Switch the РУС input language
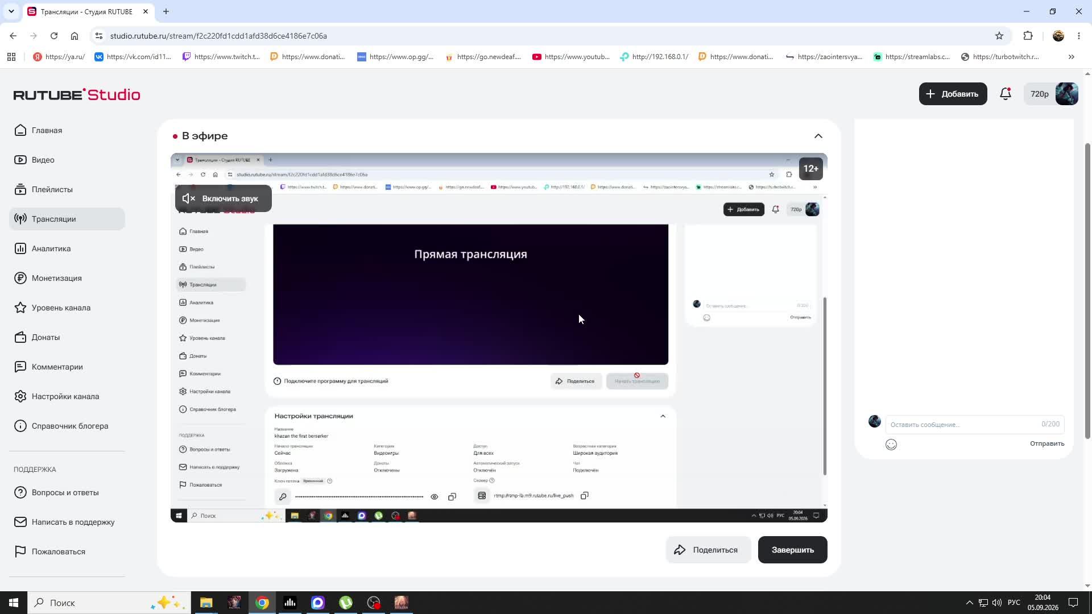 pyautogui.click(x=1014, y=603)
